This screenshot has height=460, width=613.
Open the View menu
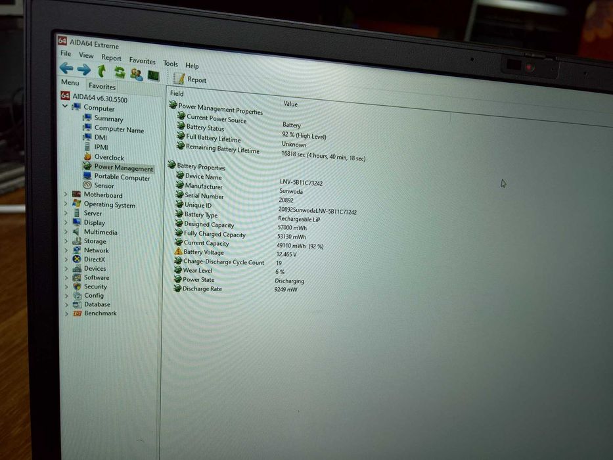pyautogui.click(x=86, y=55)
